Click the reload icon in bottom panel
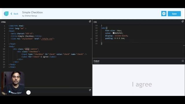The height and width of the screenshot is (104, 185). pos(90,90)
